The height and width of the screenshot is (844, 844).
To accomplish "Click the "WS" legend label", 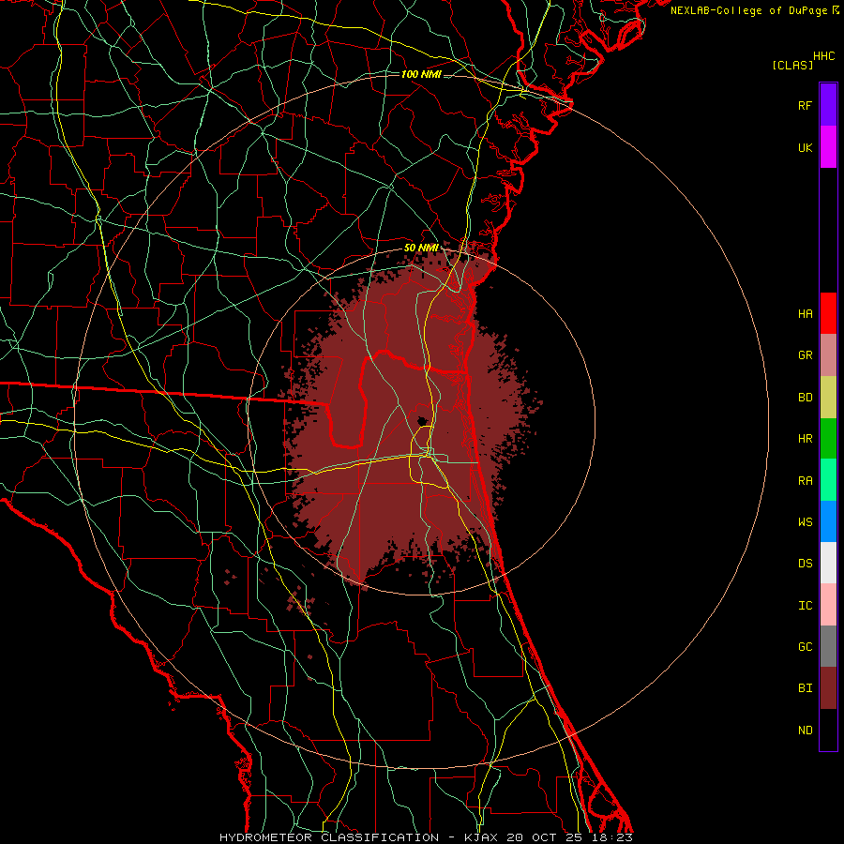I will point(806,522).
